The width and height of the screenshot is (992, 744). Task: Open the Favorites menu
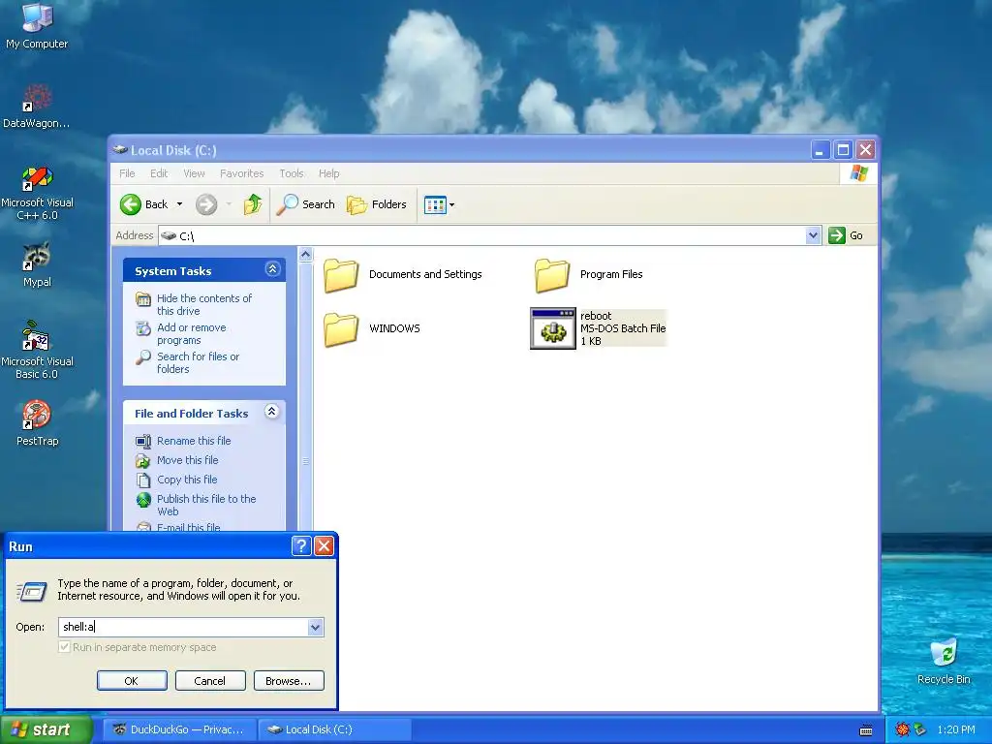(241, 173)
